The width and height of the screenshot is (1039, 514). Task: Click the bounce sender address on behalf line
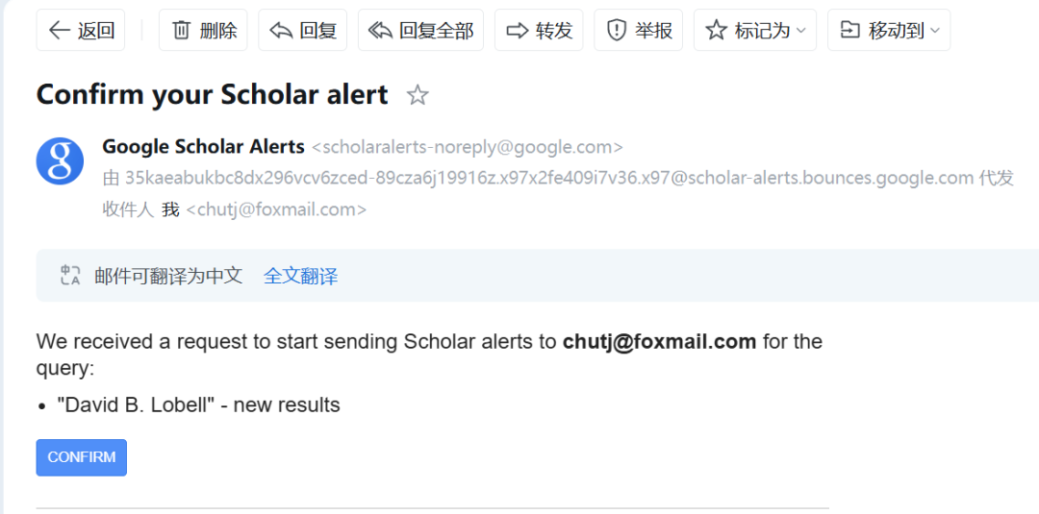(x=549, y=178)
